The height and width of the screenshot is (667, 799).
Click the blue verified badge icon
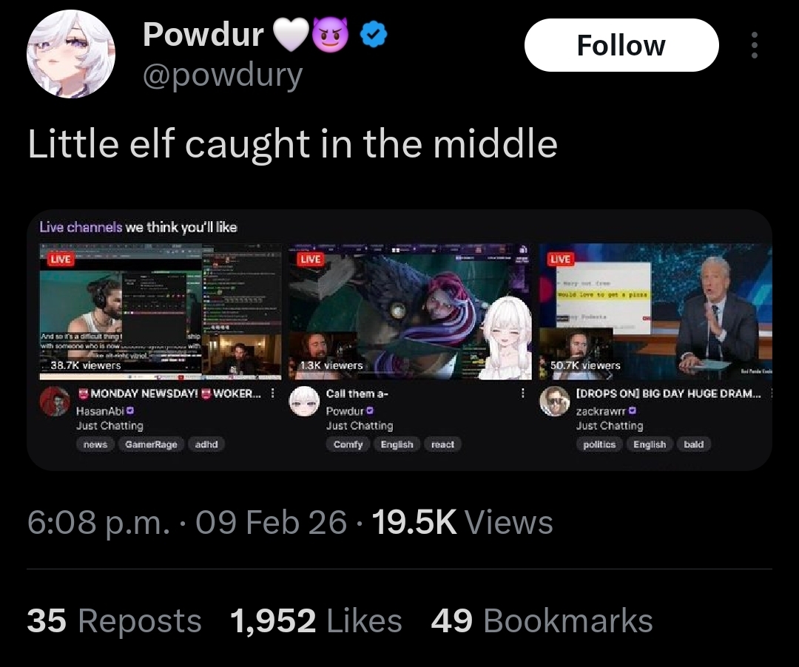click(374, 34)
